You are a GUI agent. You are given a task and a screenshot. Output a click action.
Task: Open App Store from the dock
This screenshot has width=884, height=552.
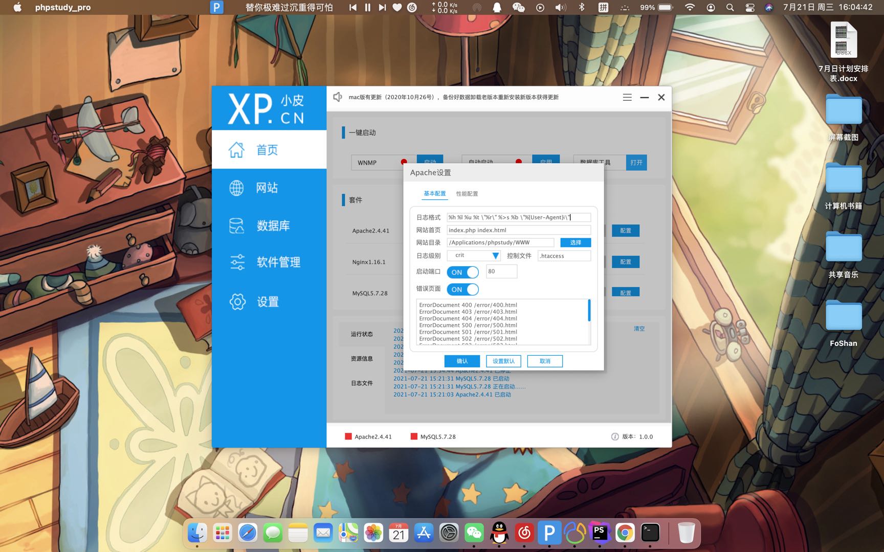click(x=424, y=533)
